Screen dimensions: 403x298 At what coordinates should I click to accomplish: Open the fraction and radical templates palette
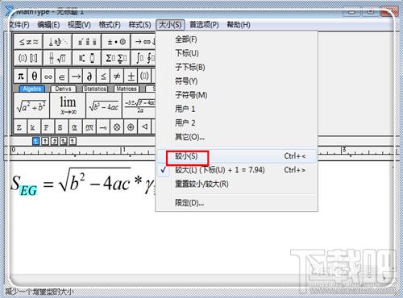[x=57, y=58]
